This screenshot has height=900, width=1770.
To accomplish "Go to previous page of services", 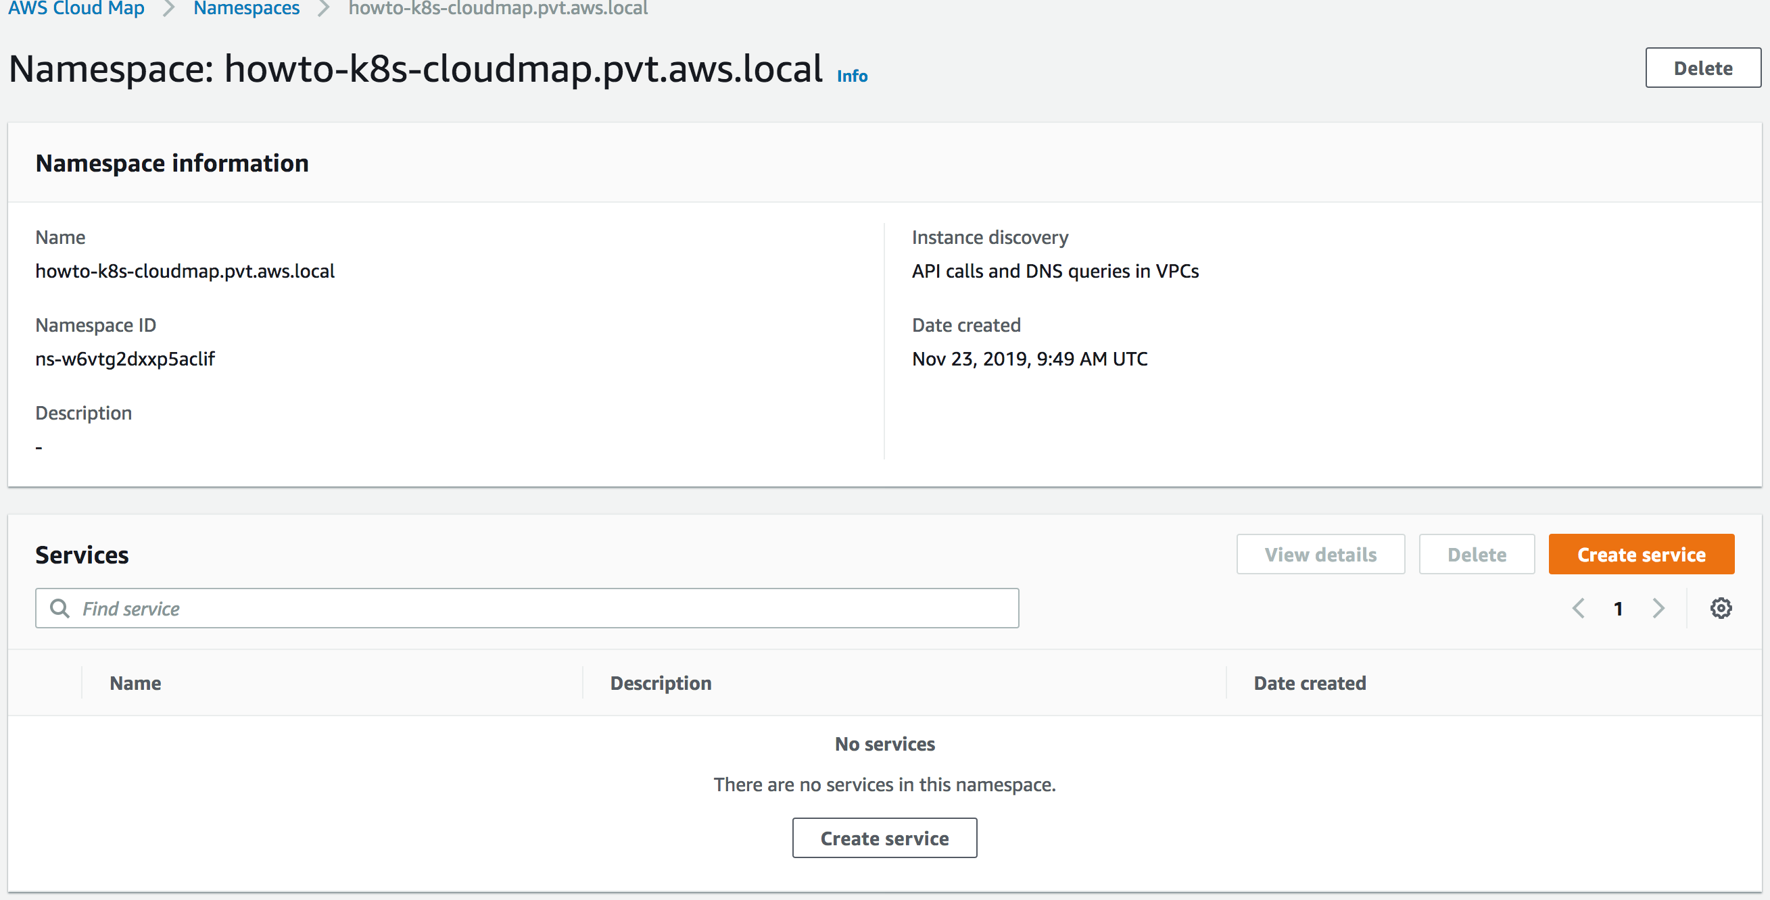I will (x=1578, y=608).
